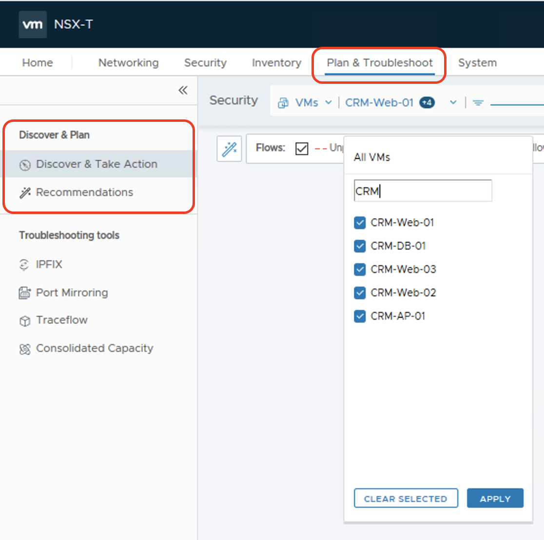Click the CRM-Web-03 label

point(404,270)
